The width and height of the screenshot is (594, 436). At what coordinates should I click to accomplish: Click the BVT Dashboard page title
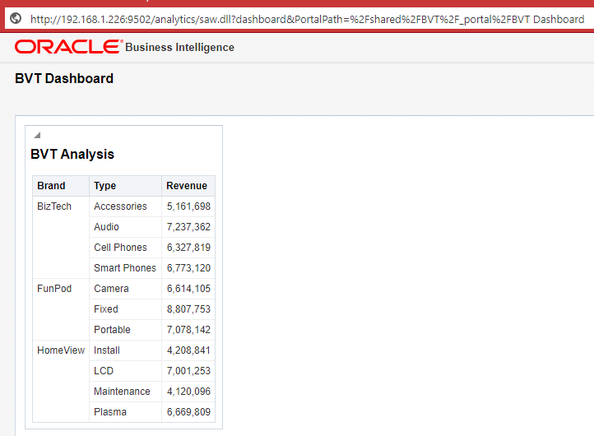coord(64,78)
